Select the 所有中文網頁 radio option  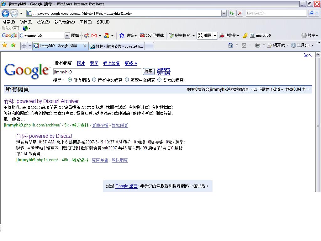pos(94,80)
